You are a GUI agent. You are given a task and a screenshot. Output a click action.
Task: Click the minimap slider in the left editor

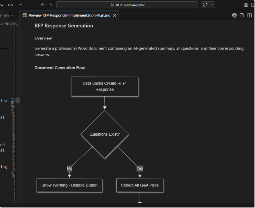[17, 100]
